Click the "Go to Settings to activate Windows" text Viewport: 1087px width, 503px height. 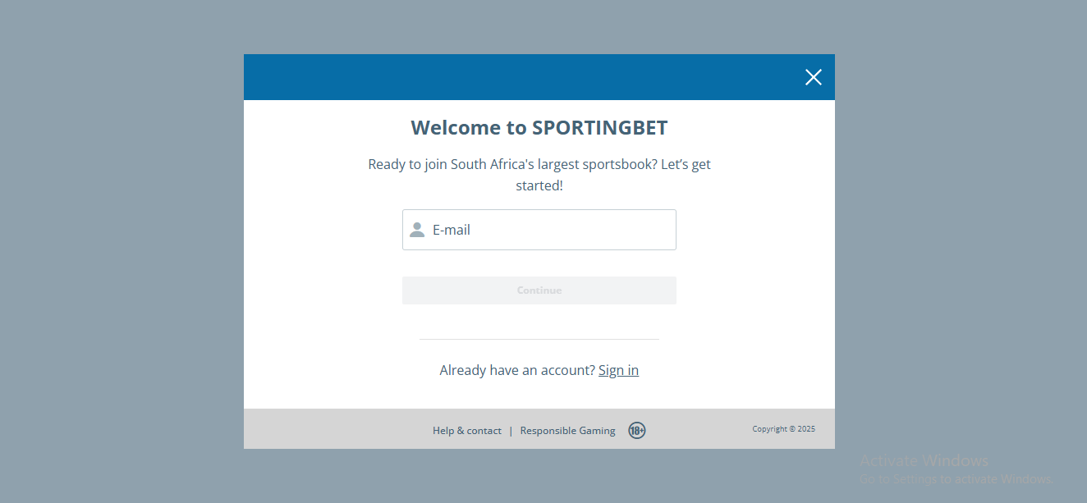click(956, 479)
